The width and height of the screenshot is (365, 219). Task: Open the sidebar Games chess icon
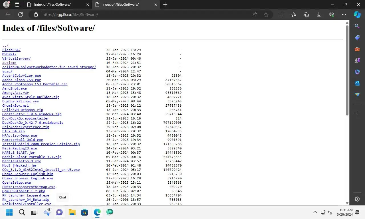tap(357, 60)
